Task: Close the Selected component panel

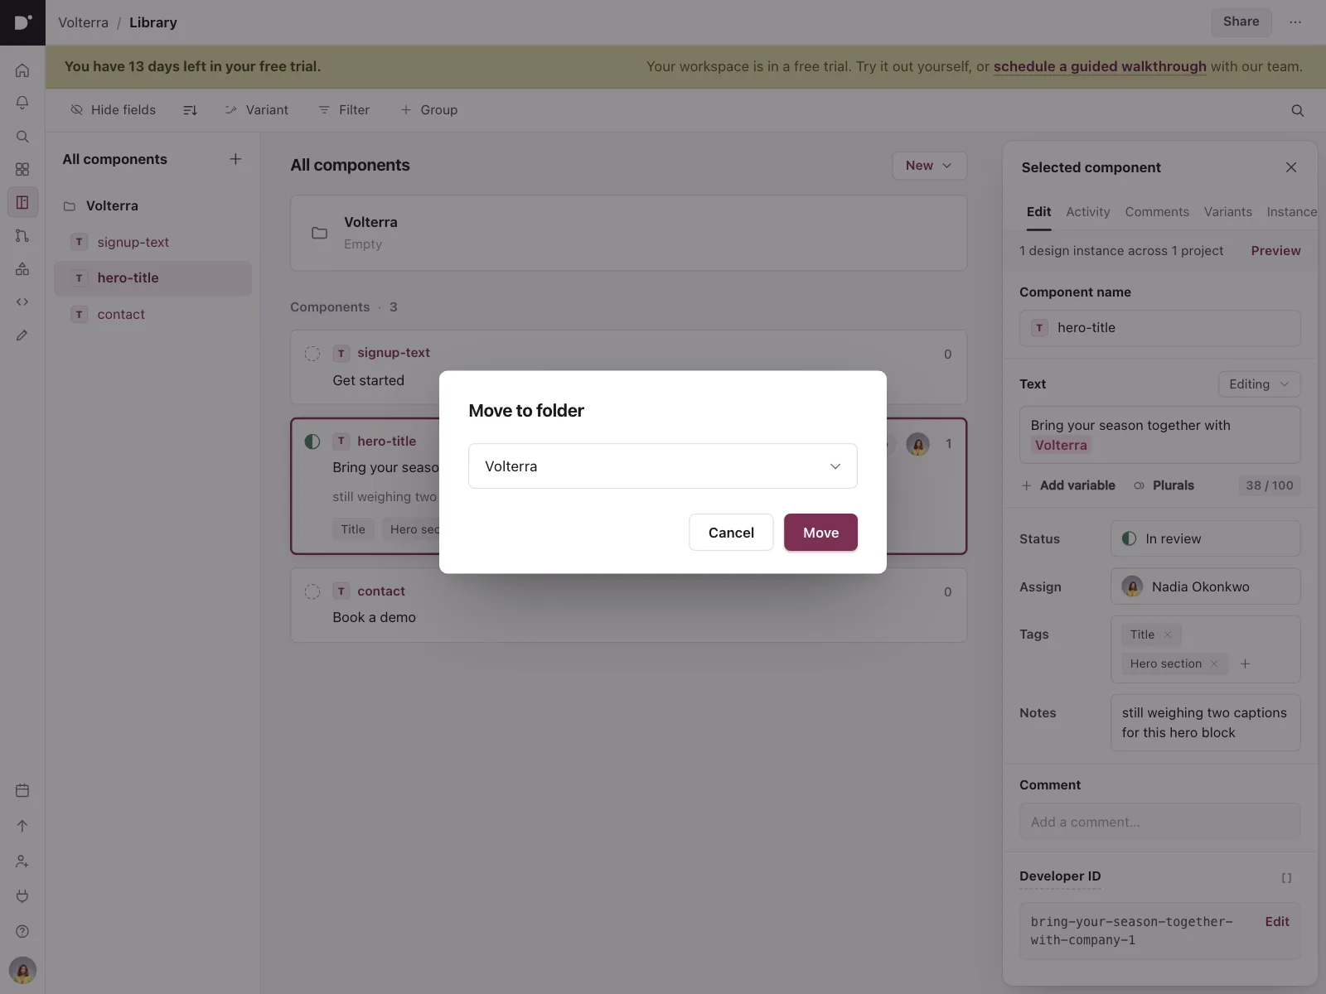Action: click(1291, 167)
